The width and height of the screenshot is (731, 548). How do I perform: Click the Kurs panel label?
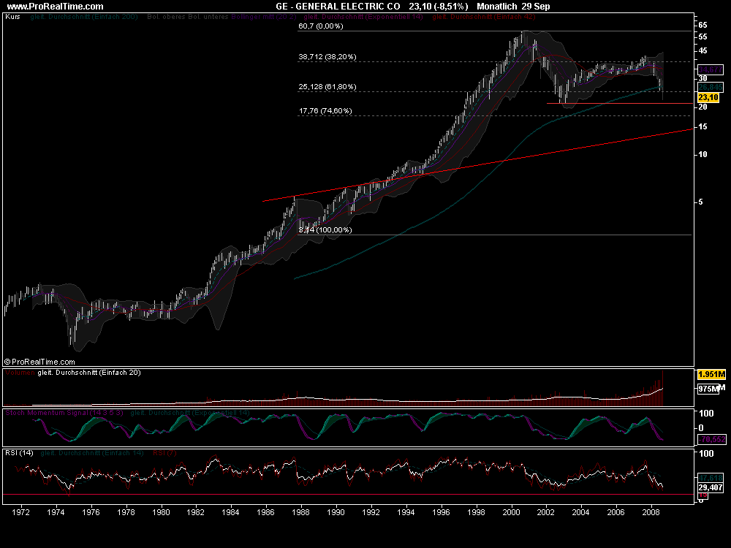[x=12, y=16]
